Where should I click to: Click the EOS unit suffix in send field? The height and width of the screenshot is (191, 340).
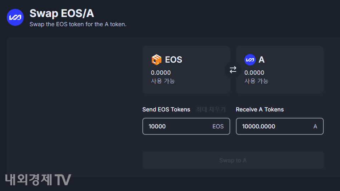[218, 126]
